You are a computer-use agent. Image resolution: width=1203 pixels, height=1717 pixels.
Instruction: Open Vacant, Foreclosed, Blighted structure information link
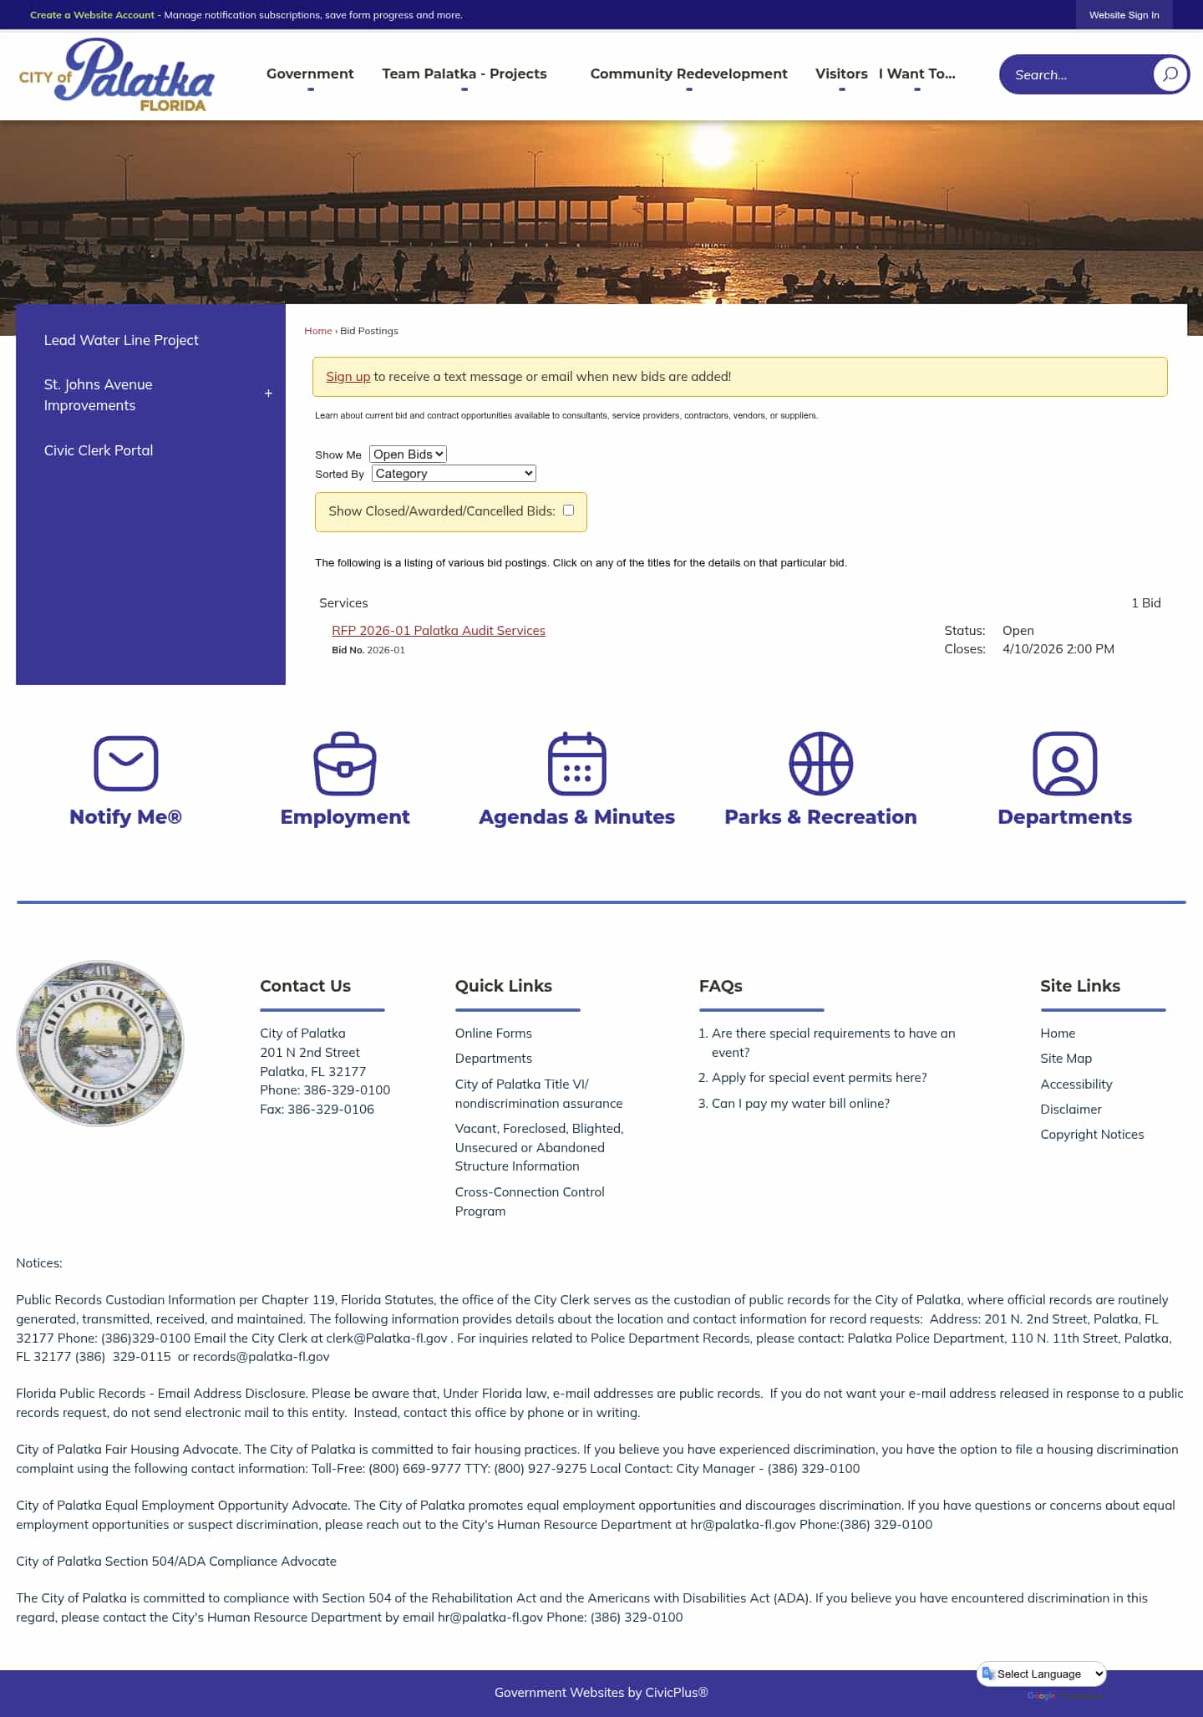click(x=540, y=1147)
